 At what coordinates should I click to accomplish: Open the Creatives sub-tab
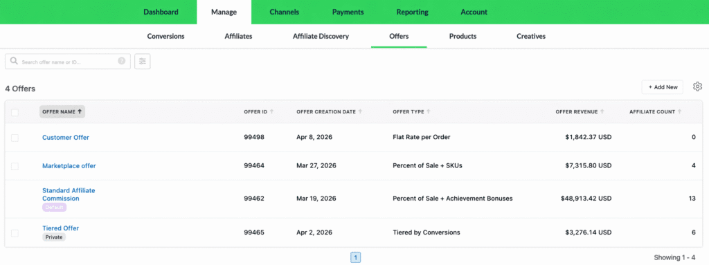(x=531, y=36)
